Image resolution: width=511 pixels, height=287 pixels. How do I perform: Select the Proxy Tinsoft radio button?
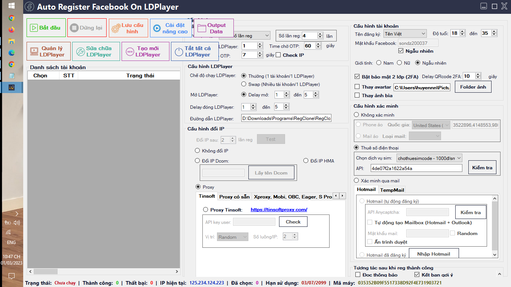206,210
